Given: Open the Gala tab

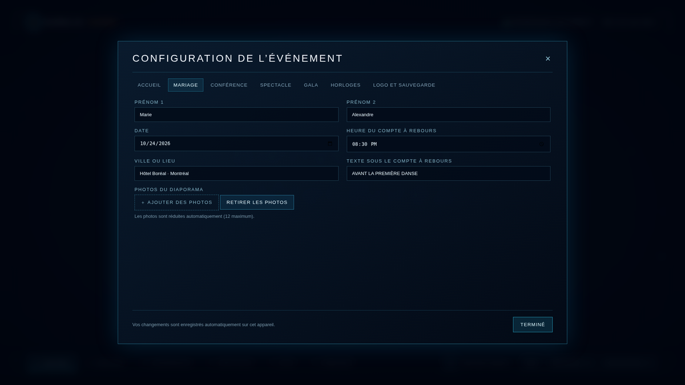Looking at the screenshot, I should click(311, 85).
